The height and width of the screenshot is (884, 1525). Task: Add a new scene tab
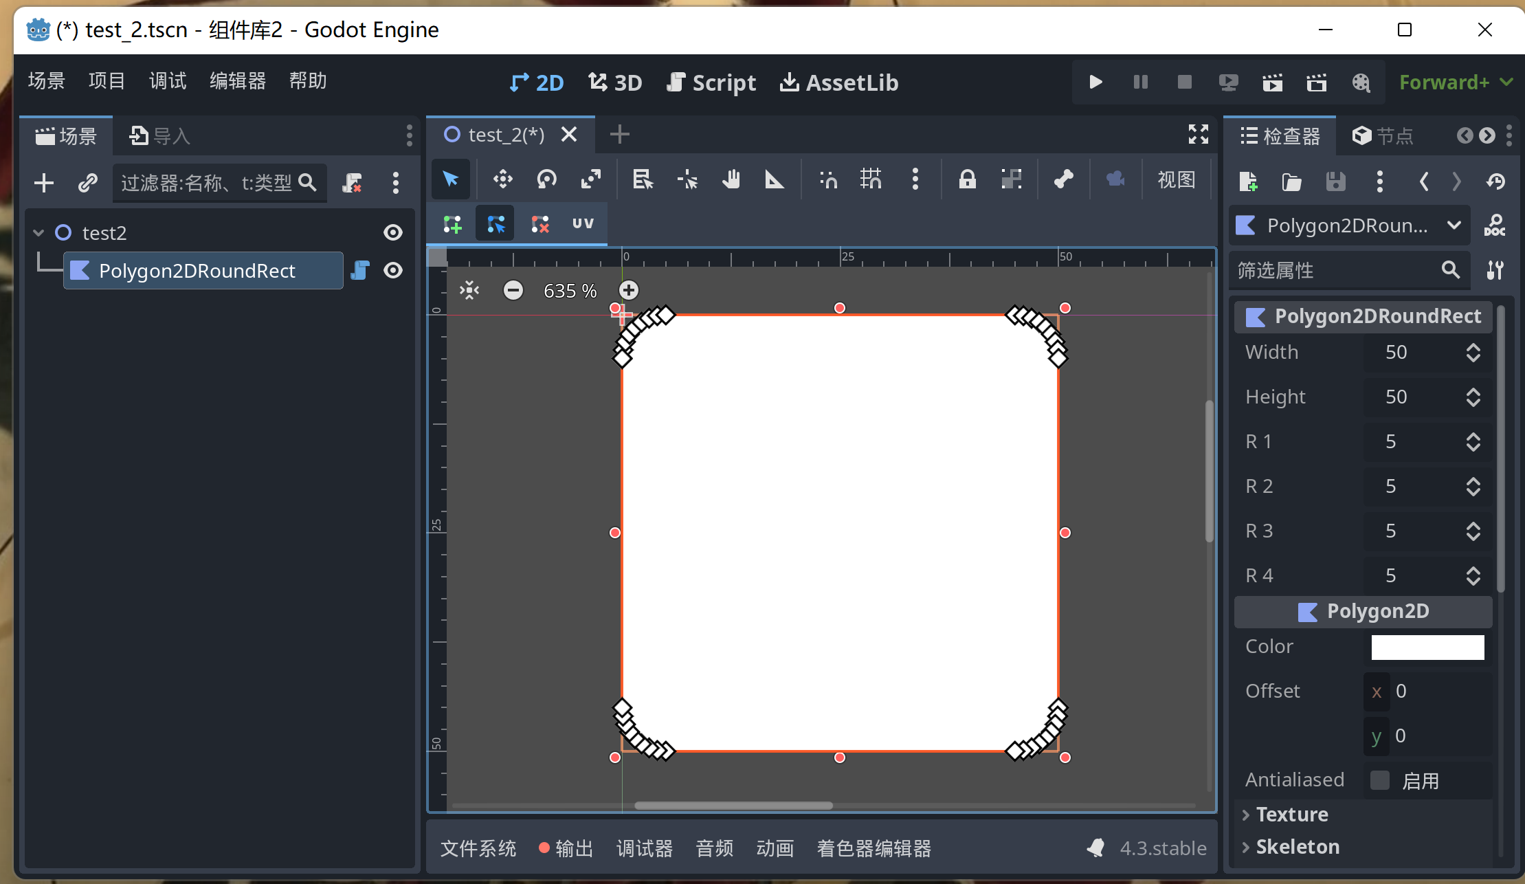(x=619, y=135)
